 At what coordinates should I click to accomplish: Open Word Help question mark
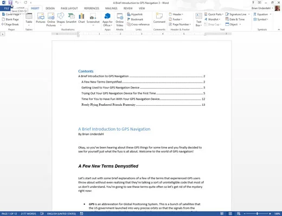click(253, 3)
